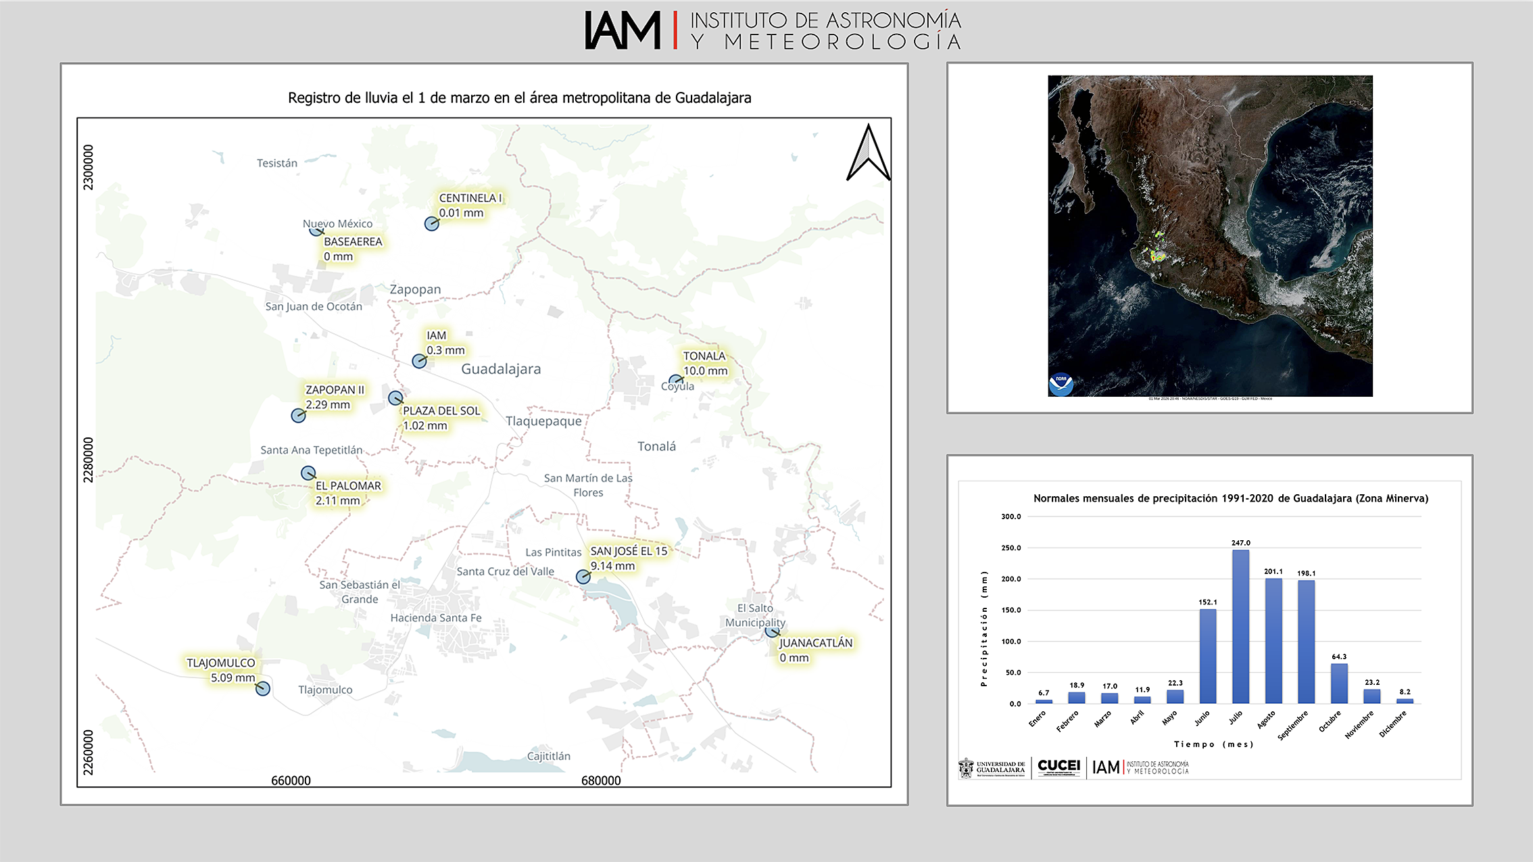Image resolution: width=1533 pixels, height=862 pixels.
Task: Click the IAM station marker circle
Action: pos(419,362)
